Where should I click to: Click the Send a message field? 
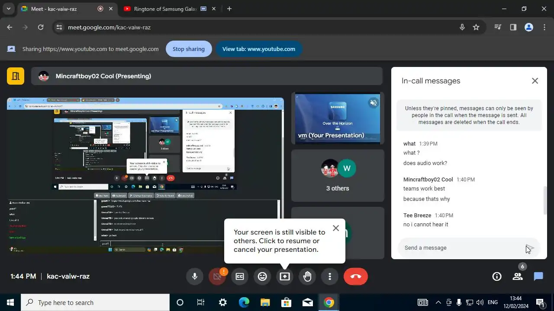pyautogui.click(x=461, y=248)
